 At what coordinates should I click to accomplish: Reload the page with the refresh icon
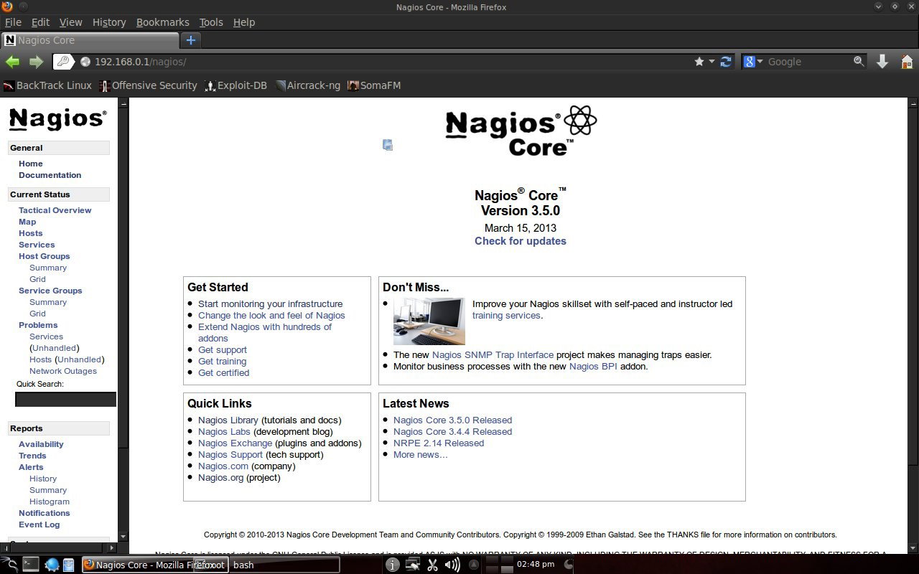point(726,62)
